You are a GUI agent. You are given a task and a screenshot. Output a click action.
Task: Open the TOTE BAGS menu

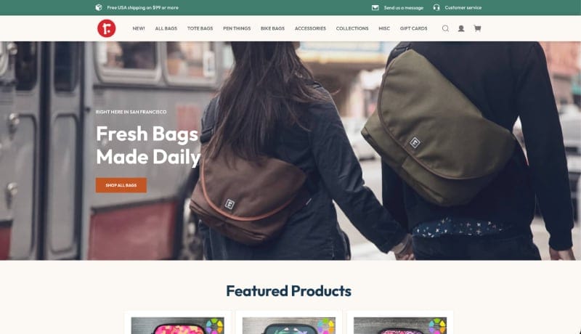pos(200,28)
